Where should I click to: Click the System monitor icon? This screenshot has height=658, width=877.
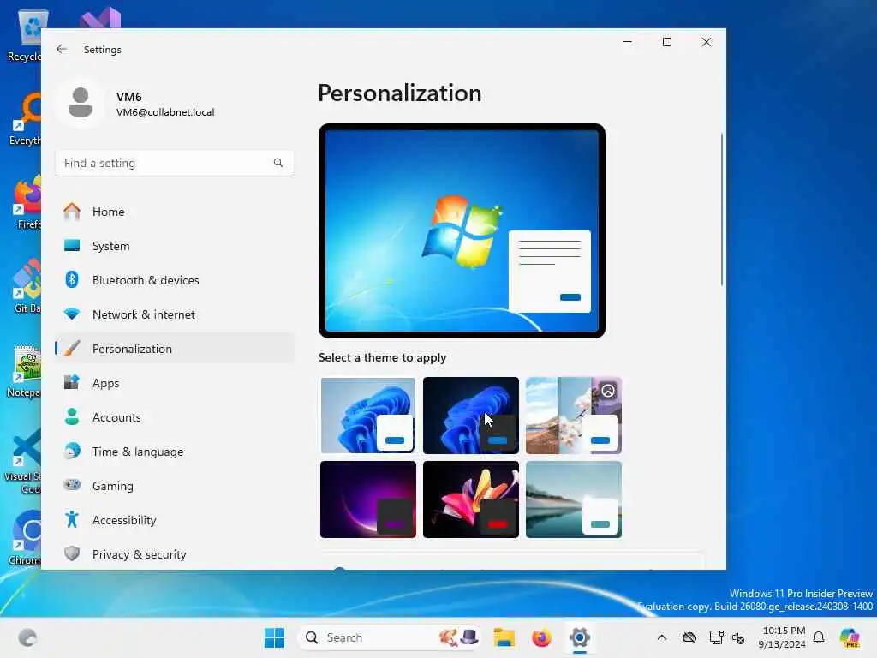[x=72, y=246]
